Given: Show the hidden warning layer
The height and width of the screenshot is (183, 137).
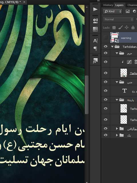Looking at the screenshot, I should tap(106, 37).
